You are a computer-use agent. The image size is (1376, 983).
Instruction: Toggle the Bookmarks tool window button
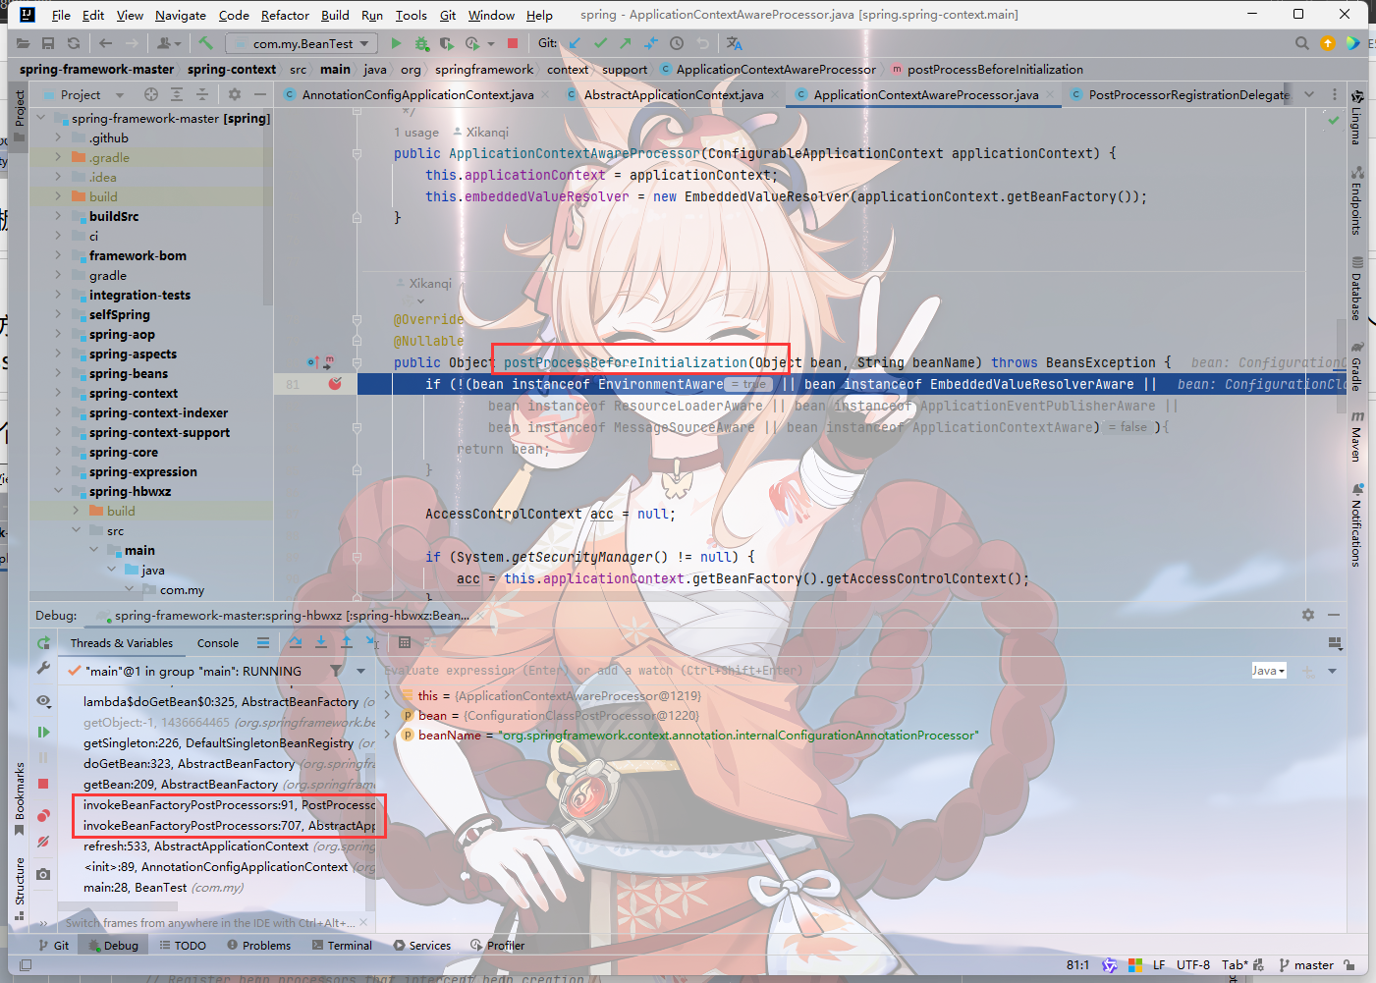click(x=19, y=798)
